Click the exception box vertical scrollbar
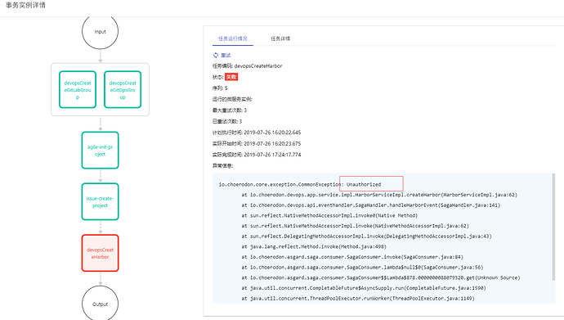This screenshot has width=564, height=320. [x=553, y=227]
